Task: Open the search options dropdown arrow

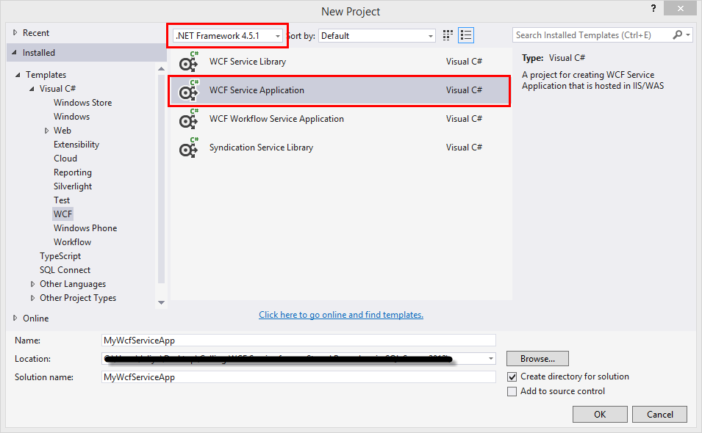Action: point(688,34)
